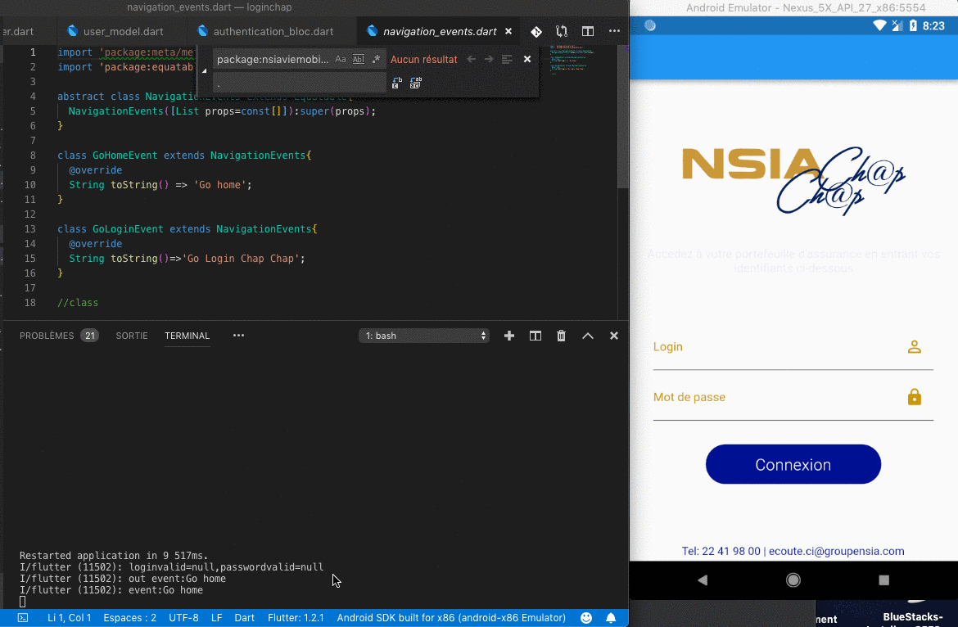Open the PROBLÈMES panel tab
The width and height of the screenshot is (958, 627).
coord(47,336)
